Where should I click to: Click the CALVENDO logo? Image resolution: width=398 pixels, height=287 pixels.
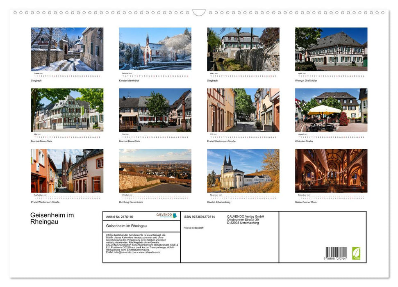[x=166, y=215]
